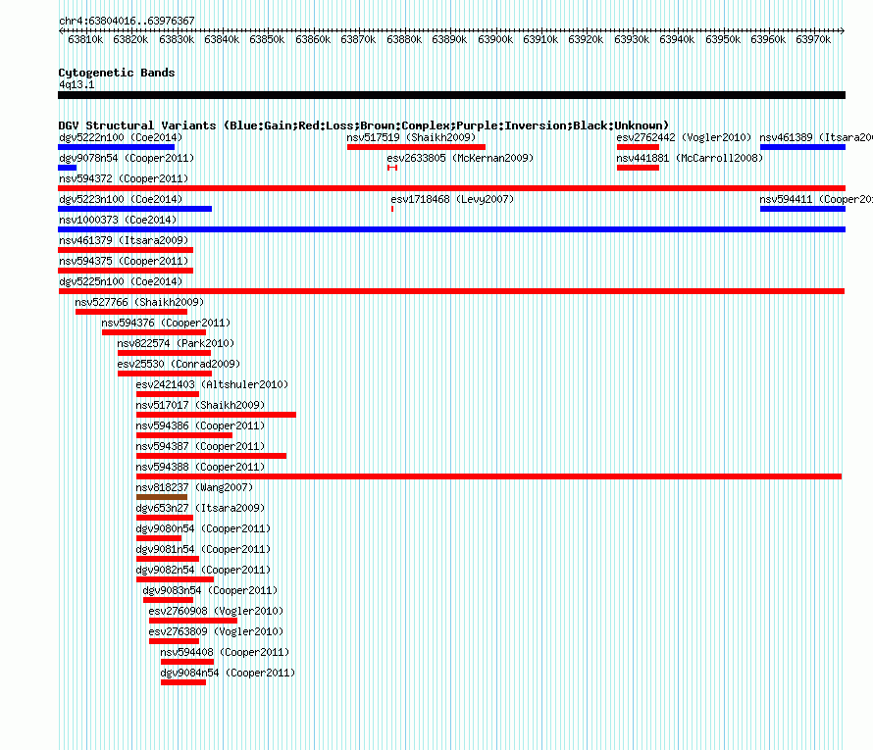Open nsv594375 (Cooper2011) label
The height and width of the screenshot is (750, 873).
124,261
